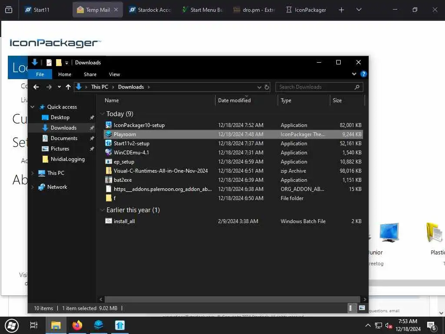Open Start11 taskbar icon
Viewport: 445px width, 334px height.
[120, 325]
